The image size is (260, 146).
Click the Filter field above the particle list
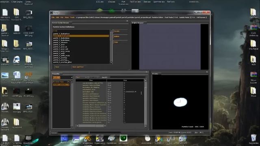81,31
